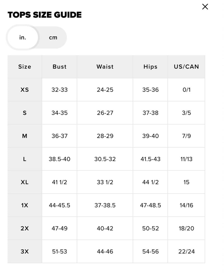The height and width of the screenshot is (274, 224).
Task: Select the 2X size row
Action: pyautogui.click(x=25, y=228)
